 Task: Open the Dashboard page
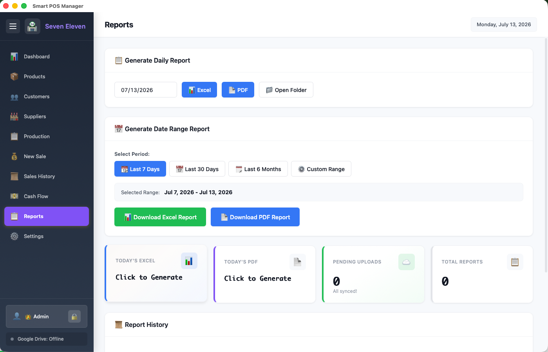(47, 56)
